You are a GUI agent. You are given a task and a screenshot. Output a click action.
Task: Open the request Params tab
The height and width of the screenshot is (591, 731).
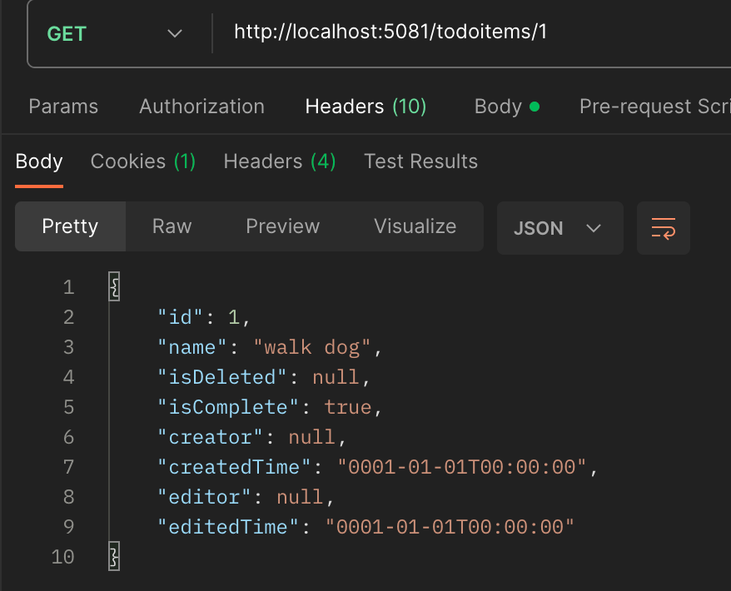[63, 107]
